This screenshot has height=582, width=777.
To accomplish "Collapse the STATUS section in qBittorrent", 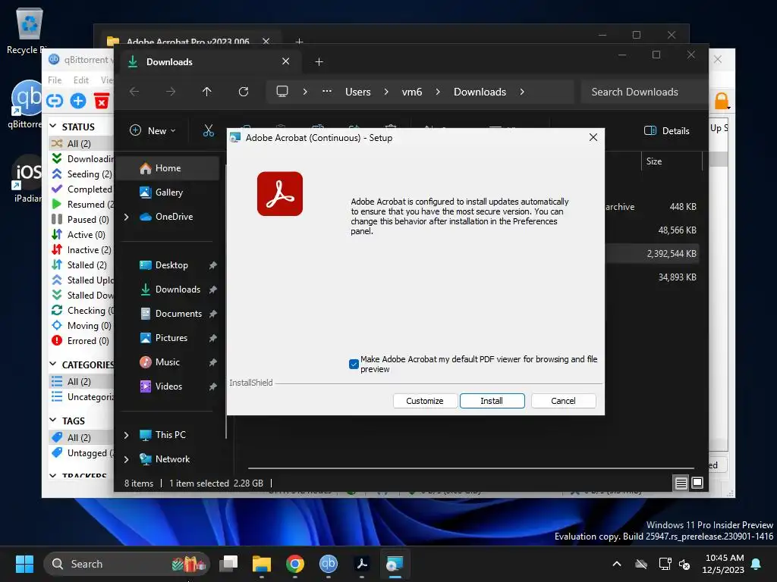I will coord(53,127).
